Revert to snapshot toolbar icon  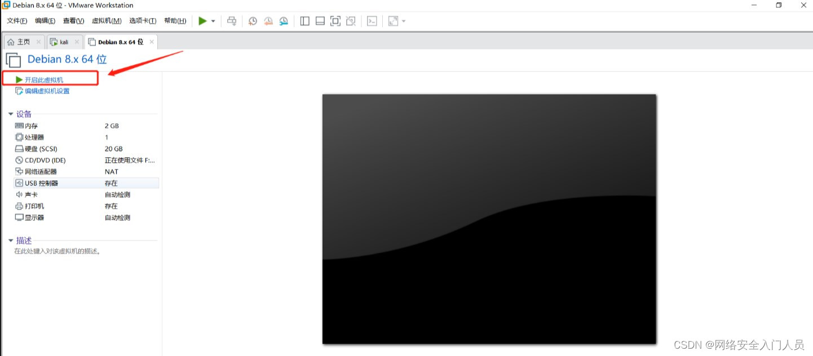[x=268, y=21]
